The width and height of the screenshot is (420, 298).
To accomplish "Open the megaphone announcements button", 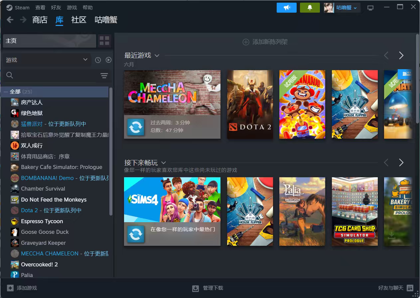I will pyautogui.click(x=286, y=8).
